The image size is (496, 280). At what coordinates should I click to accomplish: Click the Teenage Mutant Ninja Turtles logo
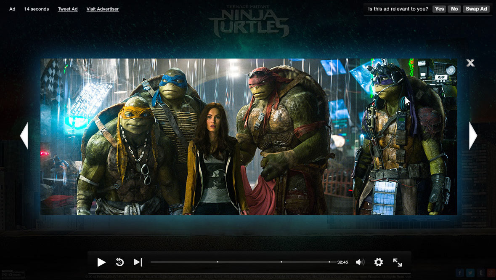tap(249, 21)
